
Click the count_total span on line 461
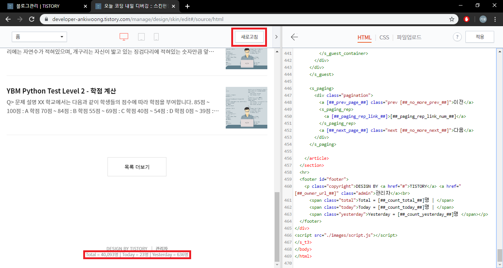(x=381, y=201)
